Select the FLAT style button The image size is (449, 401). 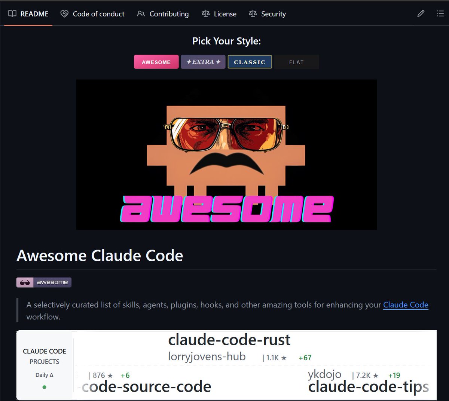296,62
